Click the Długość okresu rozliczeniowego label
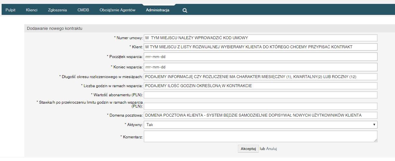 (x=101, y=77)
